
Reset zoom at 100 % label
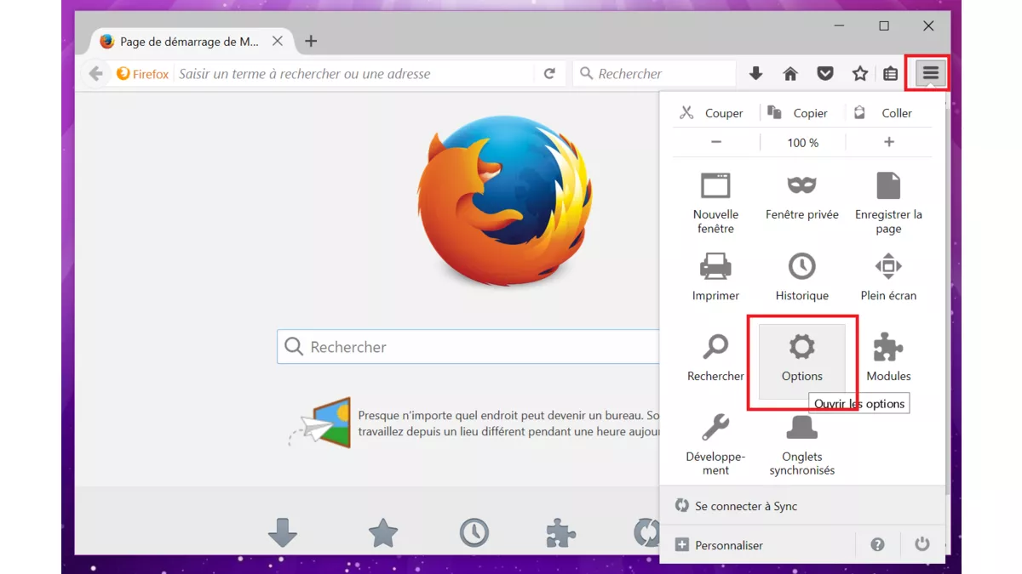click(x=803, y=143)
